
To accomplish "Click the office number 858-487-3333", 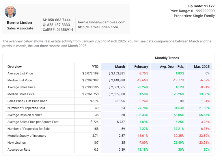I will tap(59, 25).
